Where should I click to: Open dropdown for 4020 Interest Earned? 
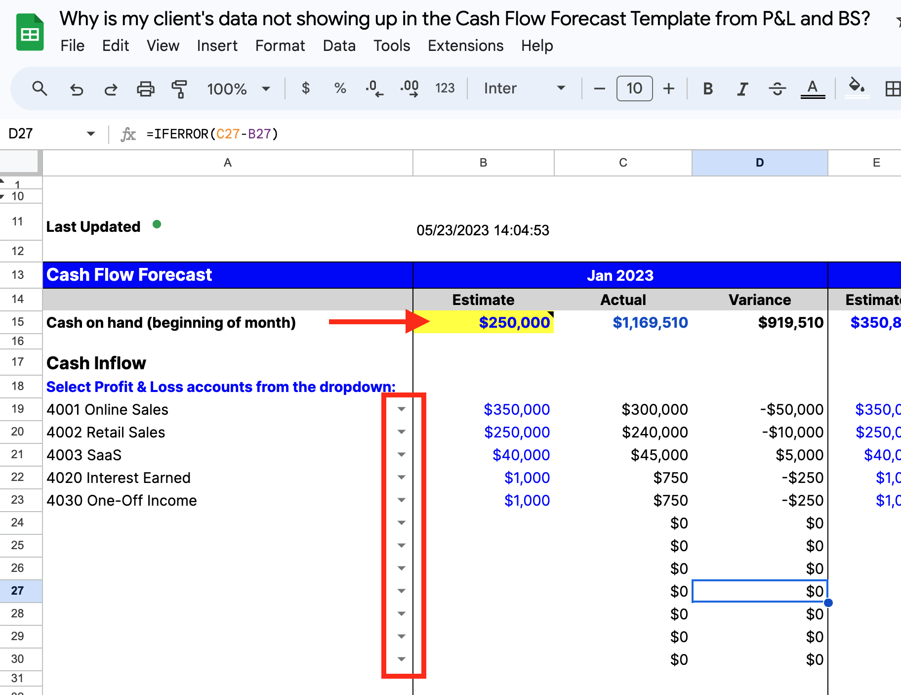click(401, 478)
